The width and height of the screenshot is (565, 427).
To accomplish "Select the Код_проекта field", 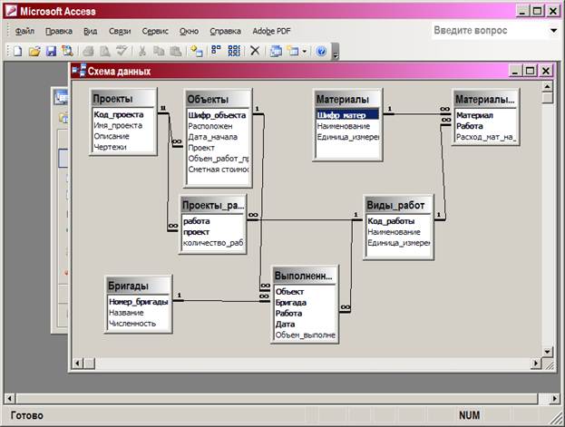I will coord(119,114).
